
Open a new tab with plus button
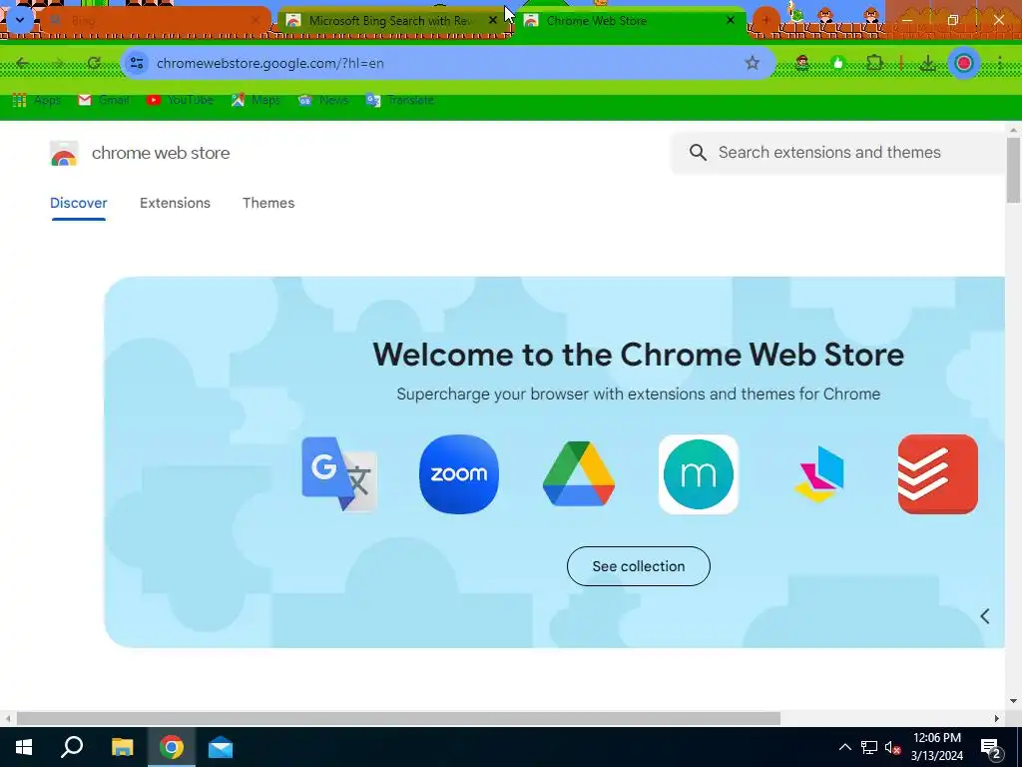tap(766, 20)
